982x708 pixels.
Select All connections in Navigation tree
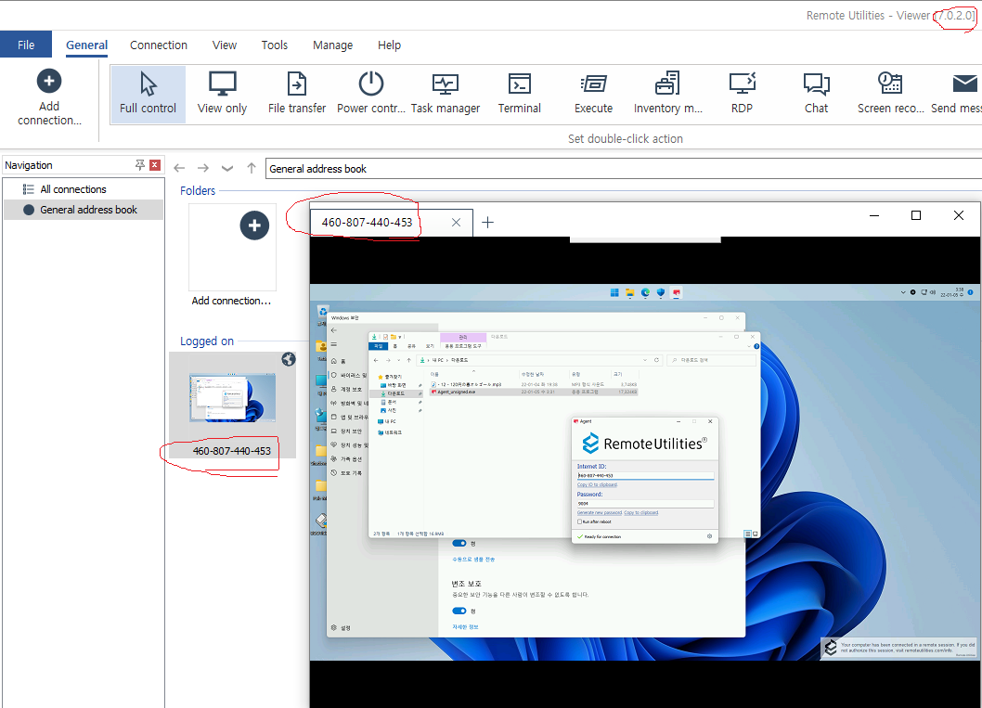pyautogui.click(x=72, y=189)
